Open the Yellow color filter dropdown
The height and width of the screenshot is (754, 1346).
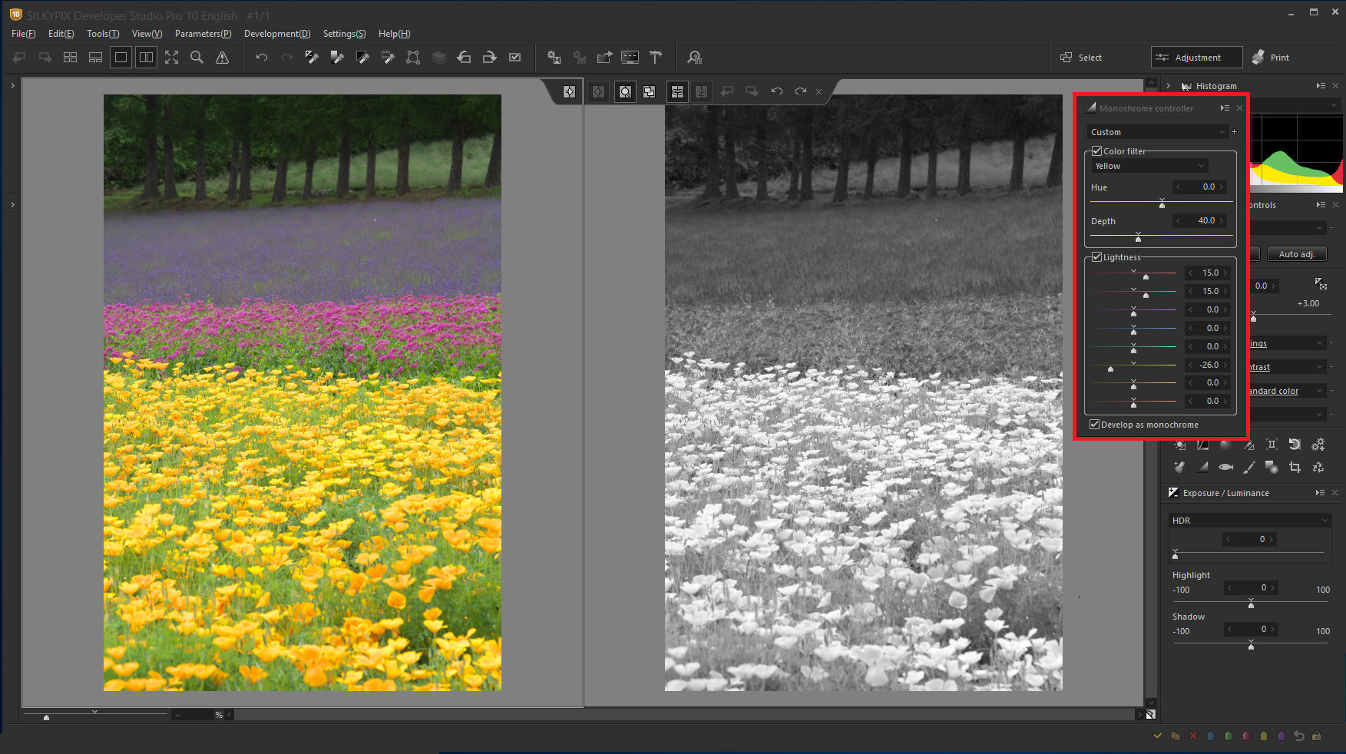(x=1149, y=166)
